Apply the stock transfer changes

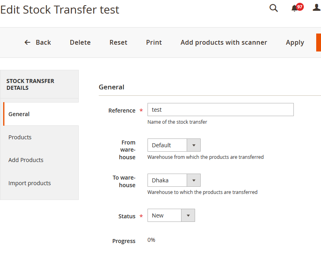click(295, 42)
